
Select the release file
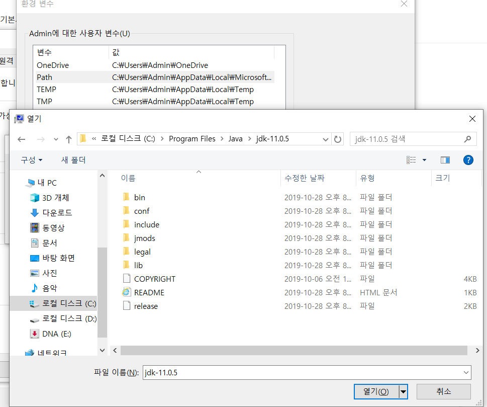point(146,306)
